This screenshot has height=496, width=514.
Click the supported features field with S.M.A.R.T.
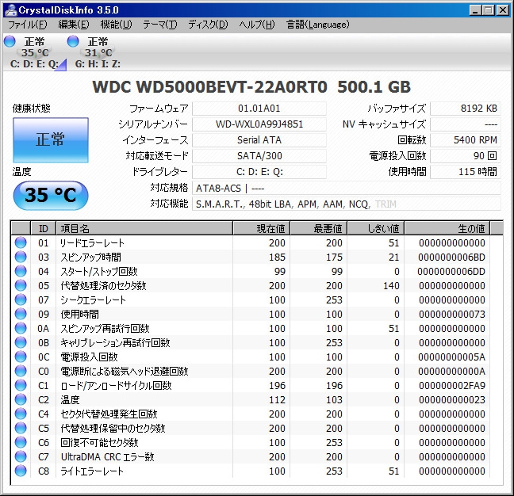tap(346, 204)
